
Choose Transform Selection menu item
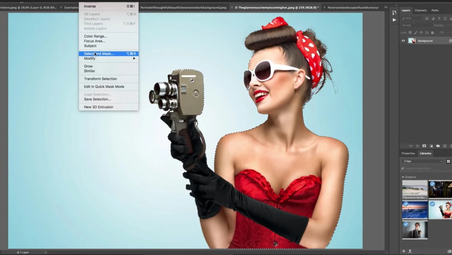pos(109,79)
